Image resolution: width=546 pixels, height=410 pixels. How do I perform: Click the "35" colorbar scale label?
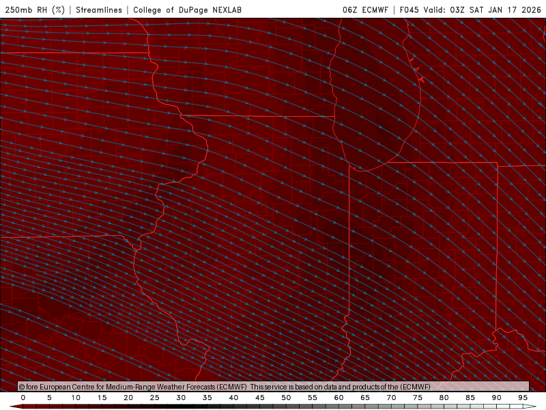pyautogui.click(x=207, y=398)
